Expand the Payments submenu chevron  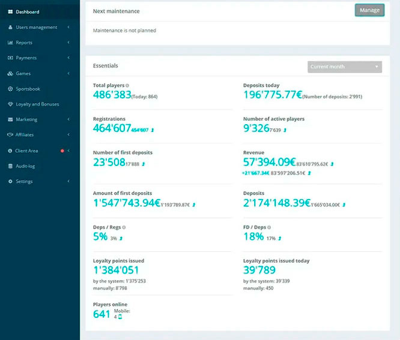click(x=68, y=58)
